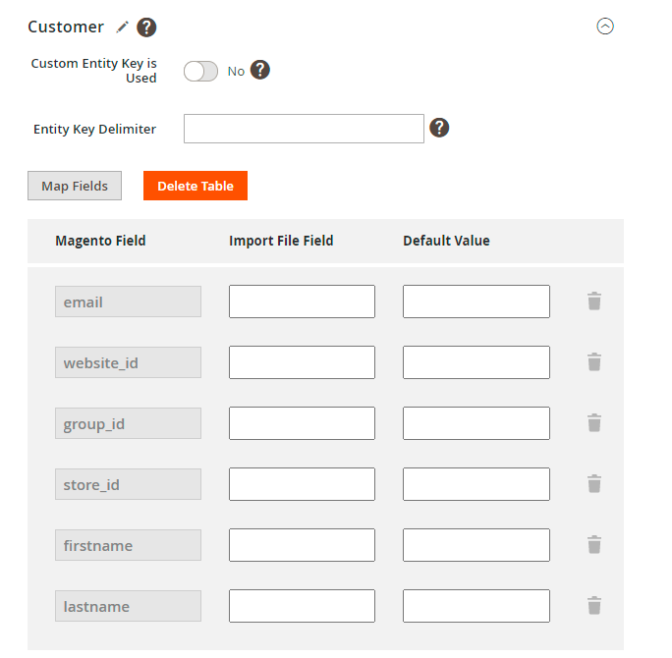Click the Map Fields button
Image resolution: width=672 pixels, height=658 pixels.
click(x=75, y=186)
